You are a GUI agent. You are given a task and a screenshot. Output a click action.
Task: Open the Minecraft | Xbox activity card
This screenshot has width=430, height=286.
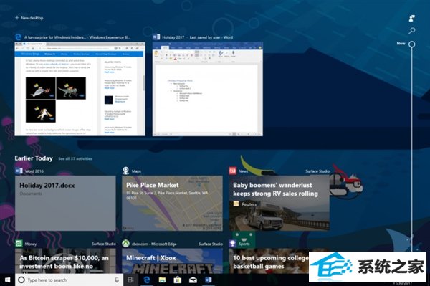pos(172,261)
